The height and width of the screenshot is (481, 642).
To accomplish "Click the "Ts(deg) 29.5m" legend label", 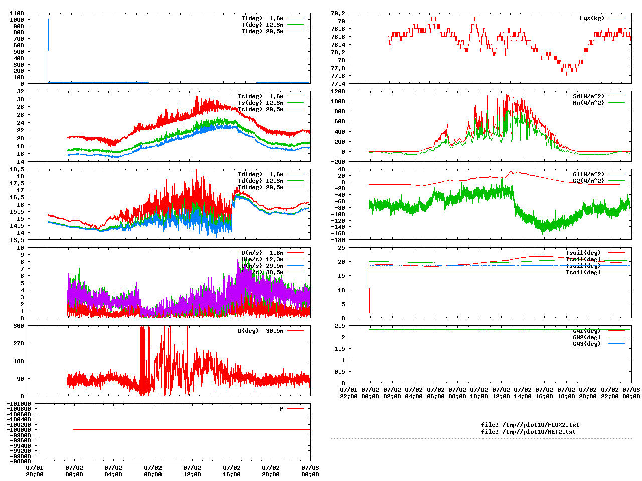I will pyautogui.click(x=261, y=109).
